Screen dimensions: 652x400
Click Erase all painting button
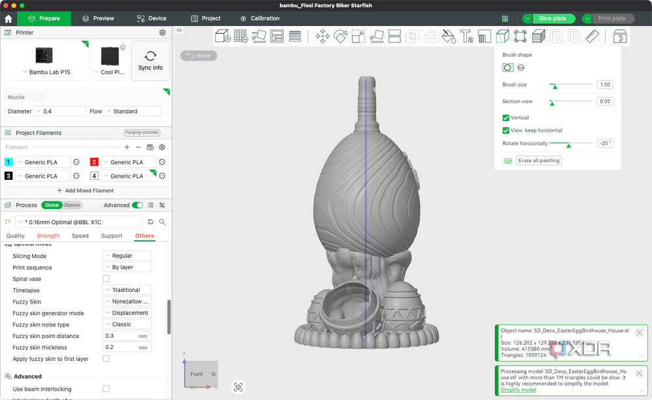point(539,161)
